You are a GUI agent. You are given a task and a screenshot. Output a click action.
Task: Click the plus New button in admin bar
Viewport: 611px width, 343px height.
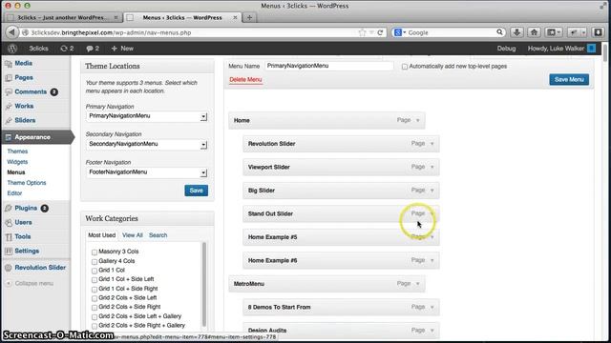coord(122,49)
